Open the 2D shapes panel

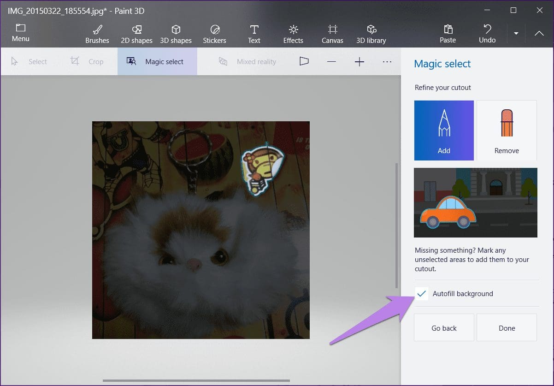click(x=136, y=34)
